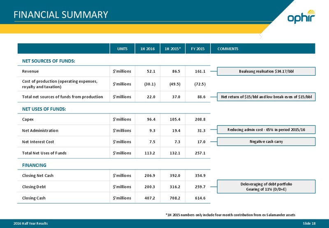
Task: Click the 1H 2016 column header
Action: (x=148, y=49)
